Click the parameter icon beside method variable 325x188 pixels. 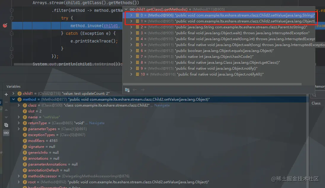(20, 99)
